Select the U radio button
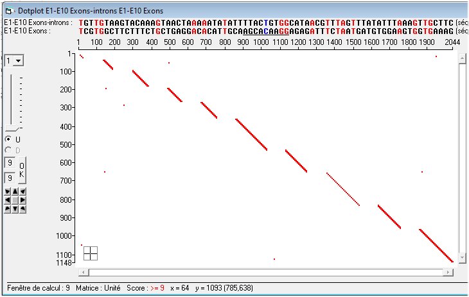The image size is (469, 297). click(8, 139)
